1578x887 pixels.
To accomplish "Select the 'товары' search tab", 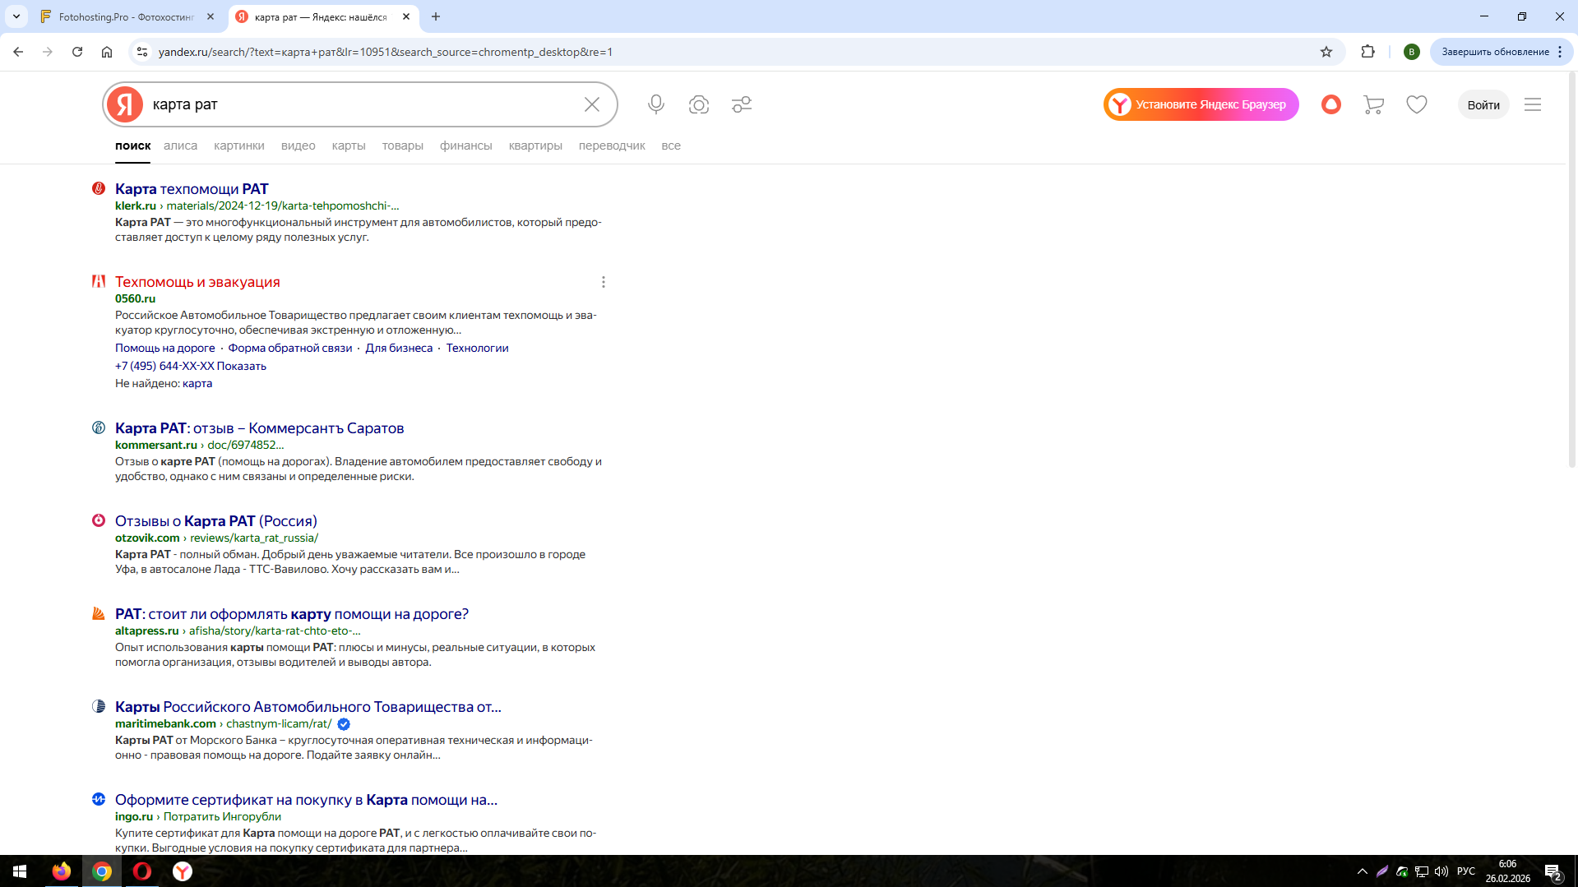I will (403, 146).
